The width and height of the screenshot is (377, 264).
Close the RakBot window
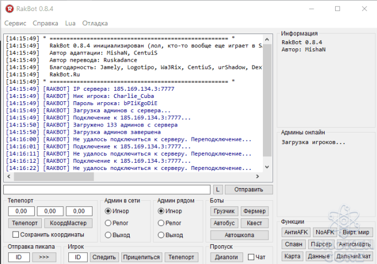[x=364, y=9]
